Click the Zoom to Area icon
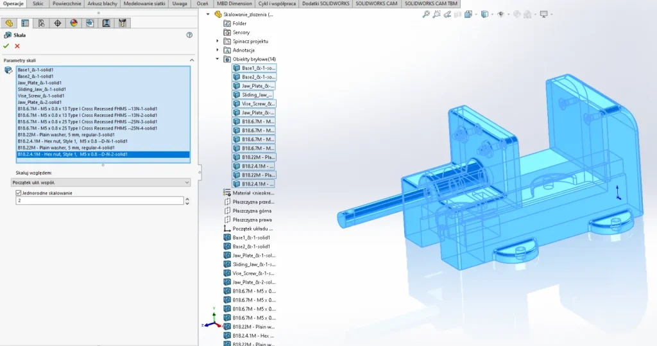The width and height of the screenshot is (657, 346). [436, 14]
